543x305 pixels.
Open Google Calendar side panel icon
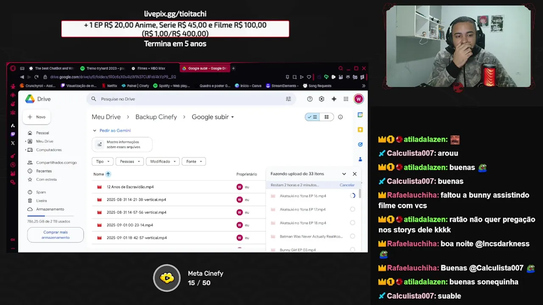click(360, 115)
